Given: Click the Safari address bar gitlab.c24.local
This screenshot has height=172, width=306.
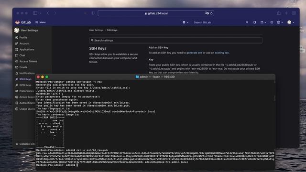Looking at the screenshot, I should pyautogui.click(x=156, y=13).
